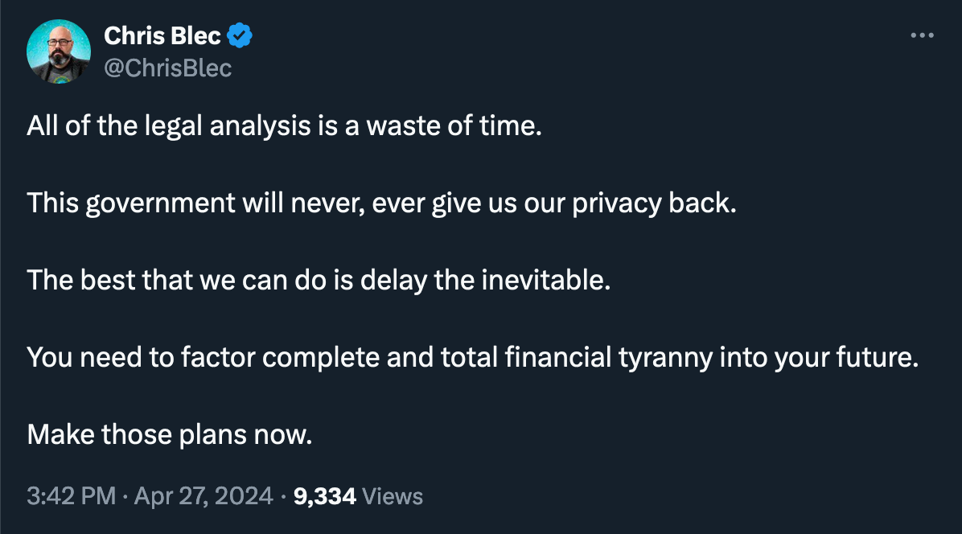
Task: Click the word 'inevitable' in the tweet
Action: pyautogui.click(x=546, y=280)
